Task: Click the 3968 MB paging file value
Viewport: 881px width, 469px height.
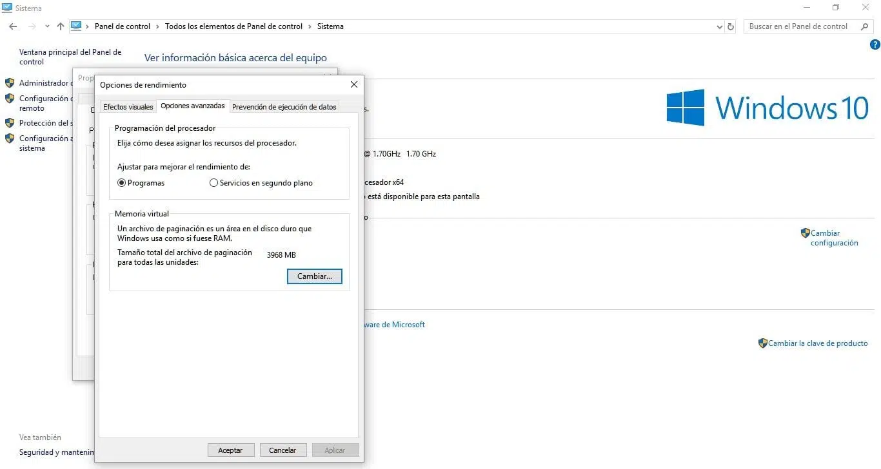Action: pos(281,255)
